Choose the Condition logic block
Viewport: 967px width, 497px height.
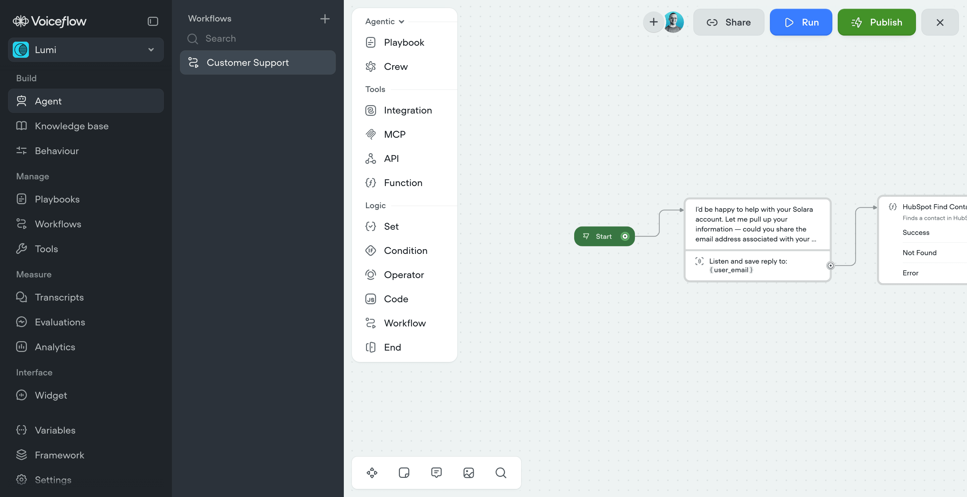pos(405,251)
